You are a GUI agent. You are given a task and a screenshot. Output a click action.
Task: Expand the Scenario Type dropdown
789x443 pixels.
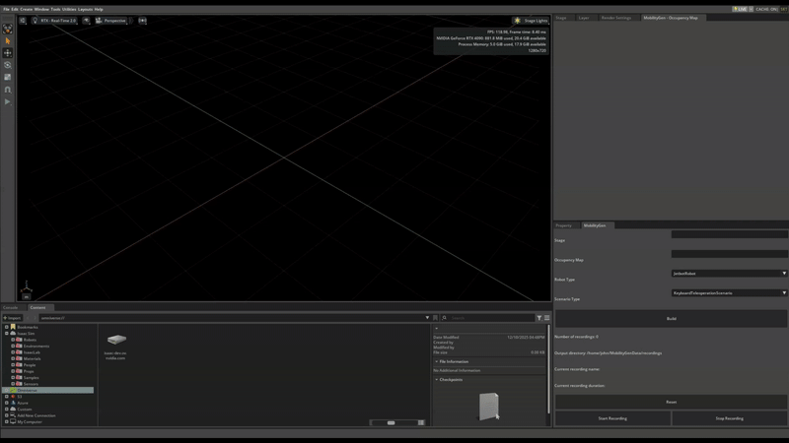pyautogui.click(x=729, y=292)
